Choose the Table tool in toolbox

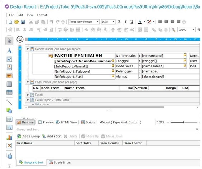[x=9, y=92]
